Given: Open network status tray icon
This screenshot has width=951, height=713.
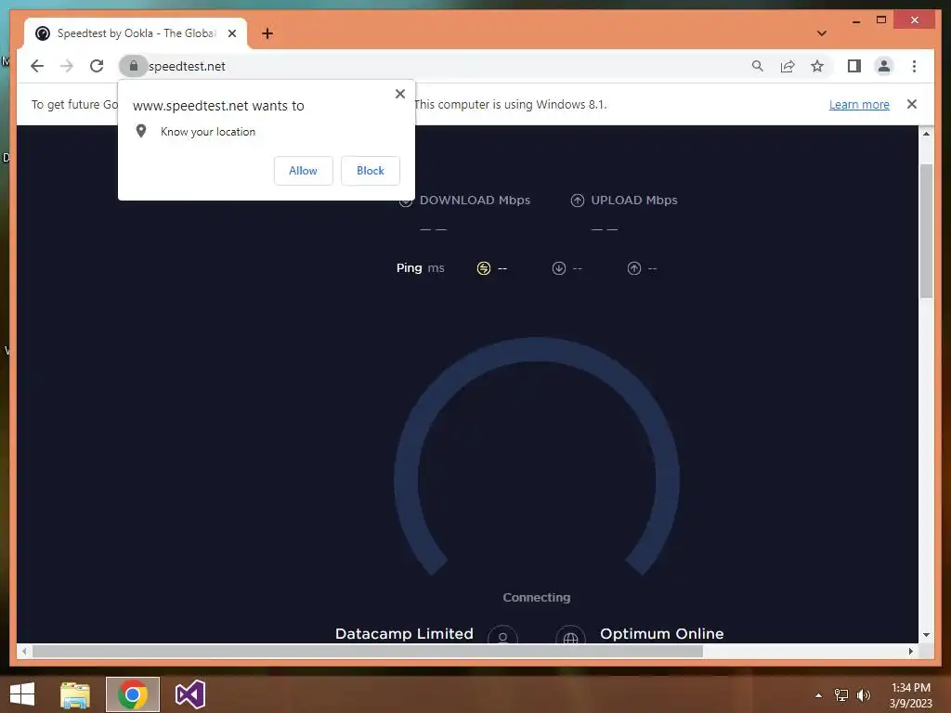Looking at the screenshot, I should coord(841,695).
